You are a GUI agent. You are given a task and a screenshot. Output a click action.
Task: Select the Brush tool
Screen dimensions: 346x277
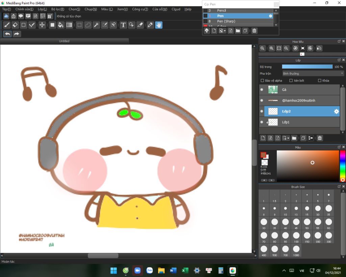coord(7,25)
